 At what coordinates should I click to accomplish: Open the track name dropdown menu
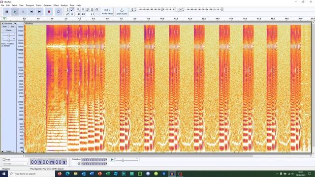10,24
